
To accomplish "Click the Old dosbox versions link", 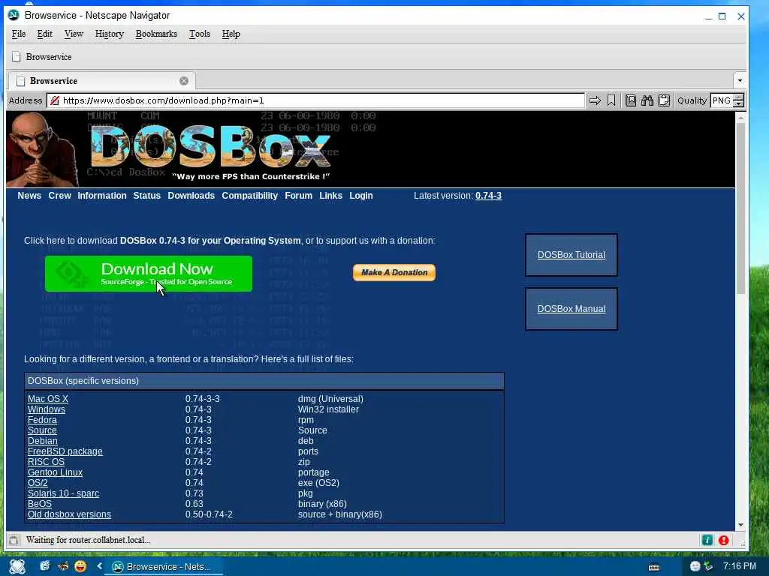I will coord(69,514).
